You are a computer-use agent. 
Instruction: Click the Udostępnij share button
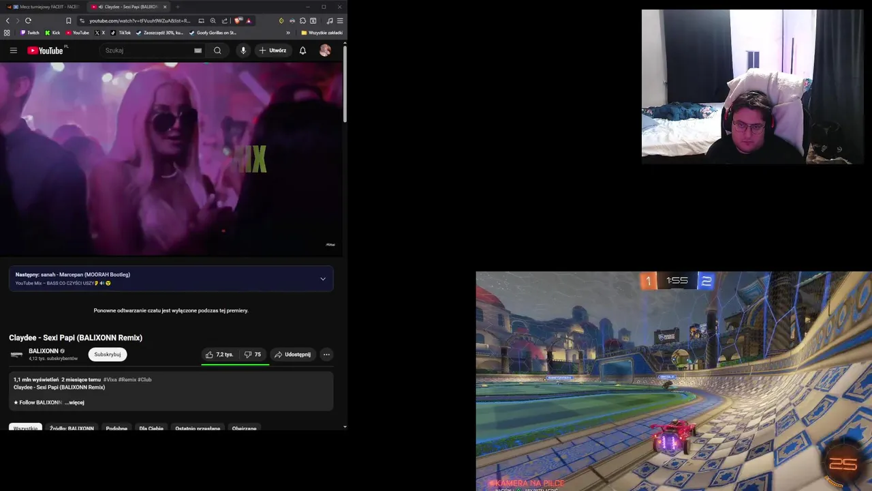292,355
